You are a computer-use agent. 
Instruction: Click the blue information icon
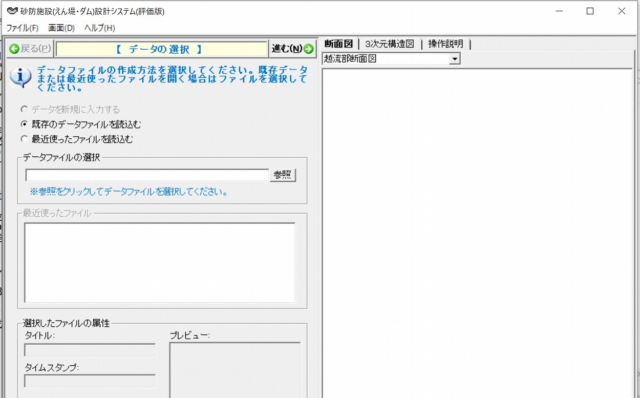(20, 75)
